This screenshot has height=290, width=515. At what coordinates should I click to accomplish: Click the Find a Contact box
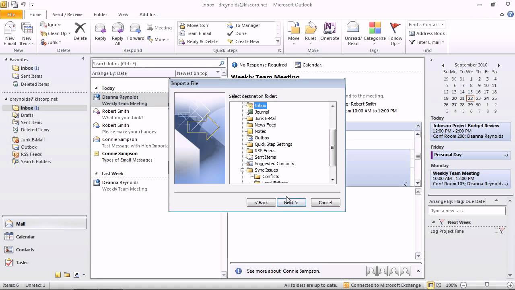coord(426,25)
